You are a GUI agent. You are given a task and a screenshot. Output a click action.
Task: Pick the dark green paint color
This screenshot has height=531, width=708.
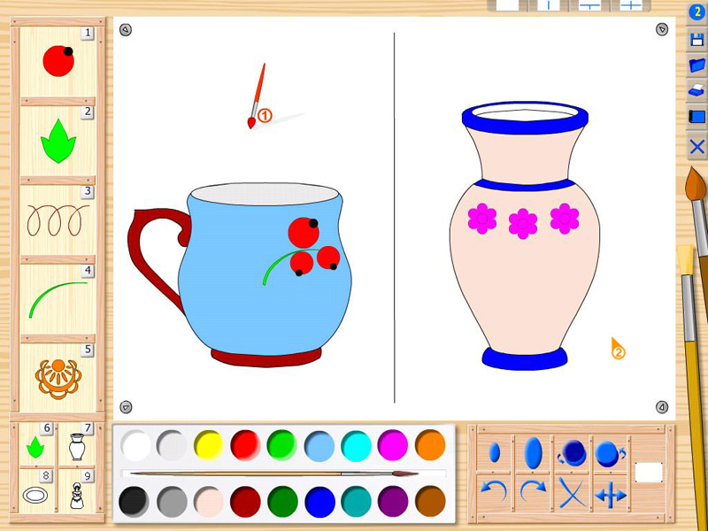click(282, 502)
